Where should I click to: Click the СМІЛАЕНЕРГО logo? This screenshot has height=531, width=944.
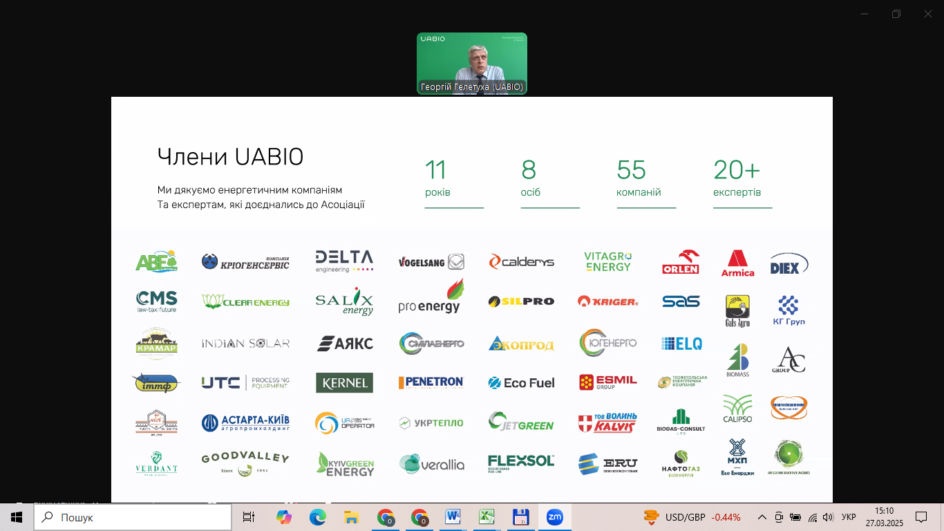431,344
